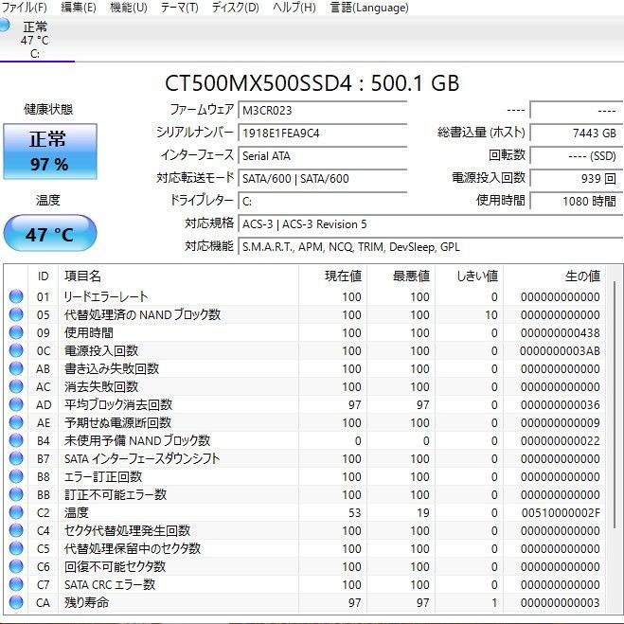Screen dimensions: 624x624
Task: Click raw value 00510000002F of 温度 row
Action: coord(561,513)
